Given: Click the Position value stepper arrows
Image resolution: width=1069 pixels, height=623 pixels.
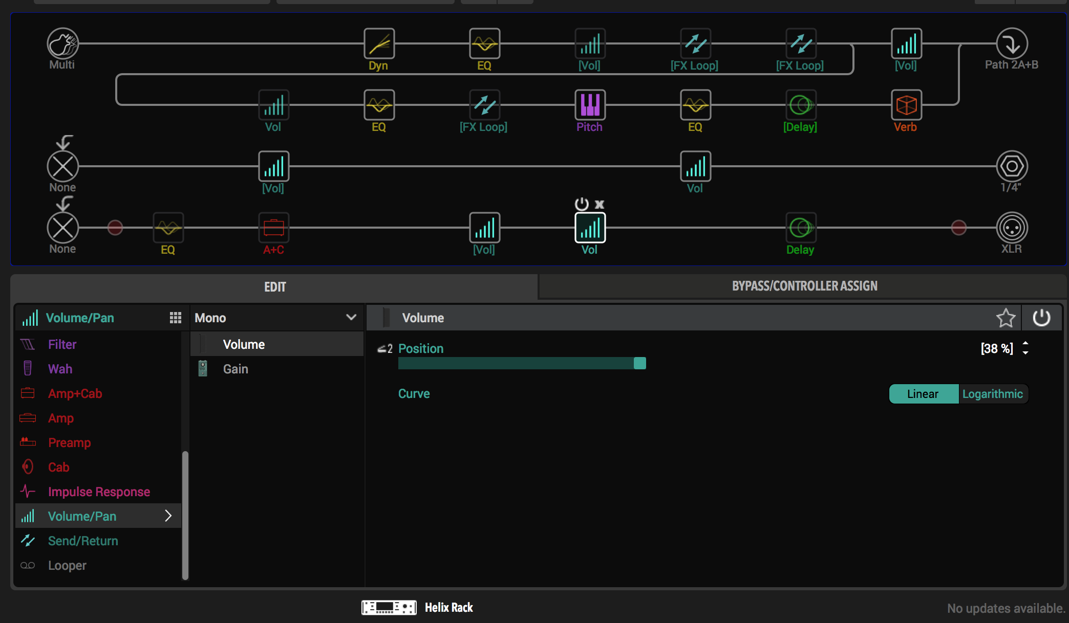Looking at the screenshot, I should click(1025, 348).
